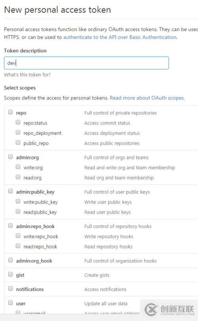The width and height of the screenshot is (198, 321).
Task: Enable the repo scope checkbox
Action: pos(10,112)
